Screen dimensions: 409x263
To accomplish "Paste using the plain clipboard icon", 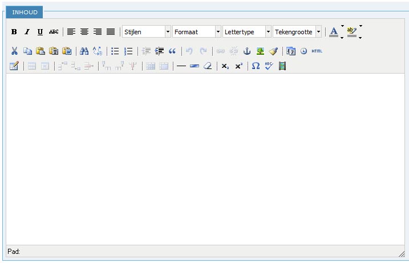I will pos(41,51).
